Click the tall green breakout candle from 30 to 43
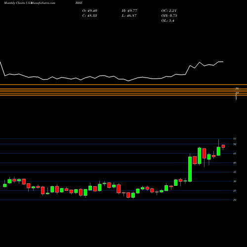Viewport: 247px width, 247px height. pos(190,169)
